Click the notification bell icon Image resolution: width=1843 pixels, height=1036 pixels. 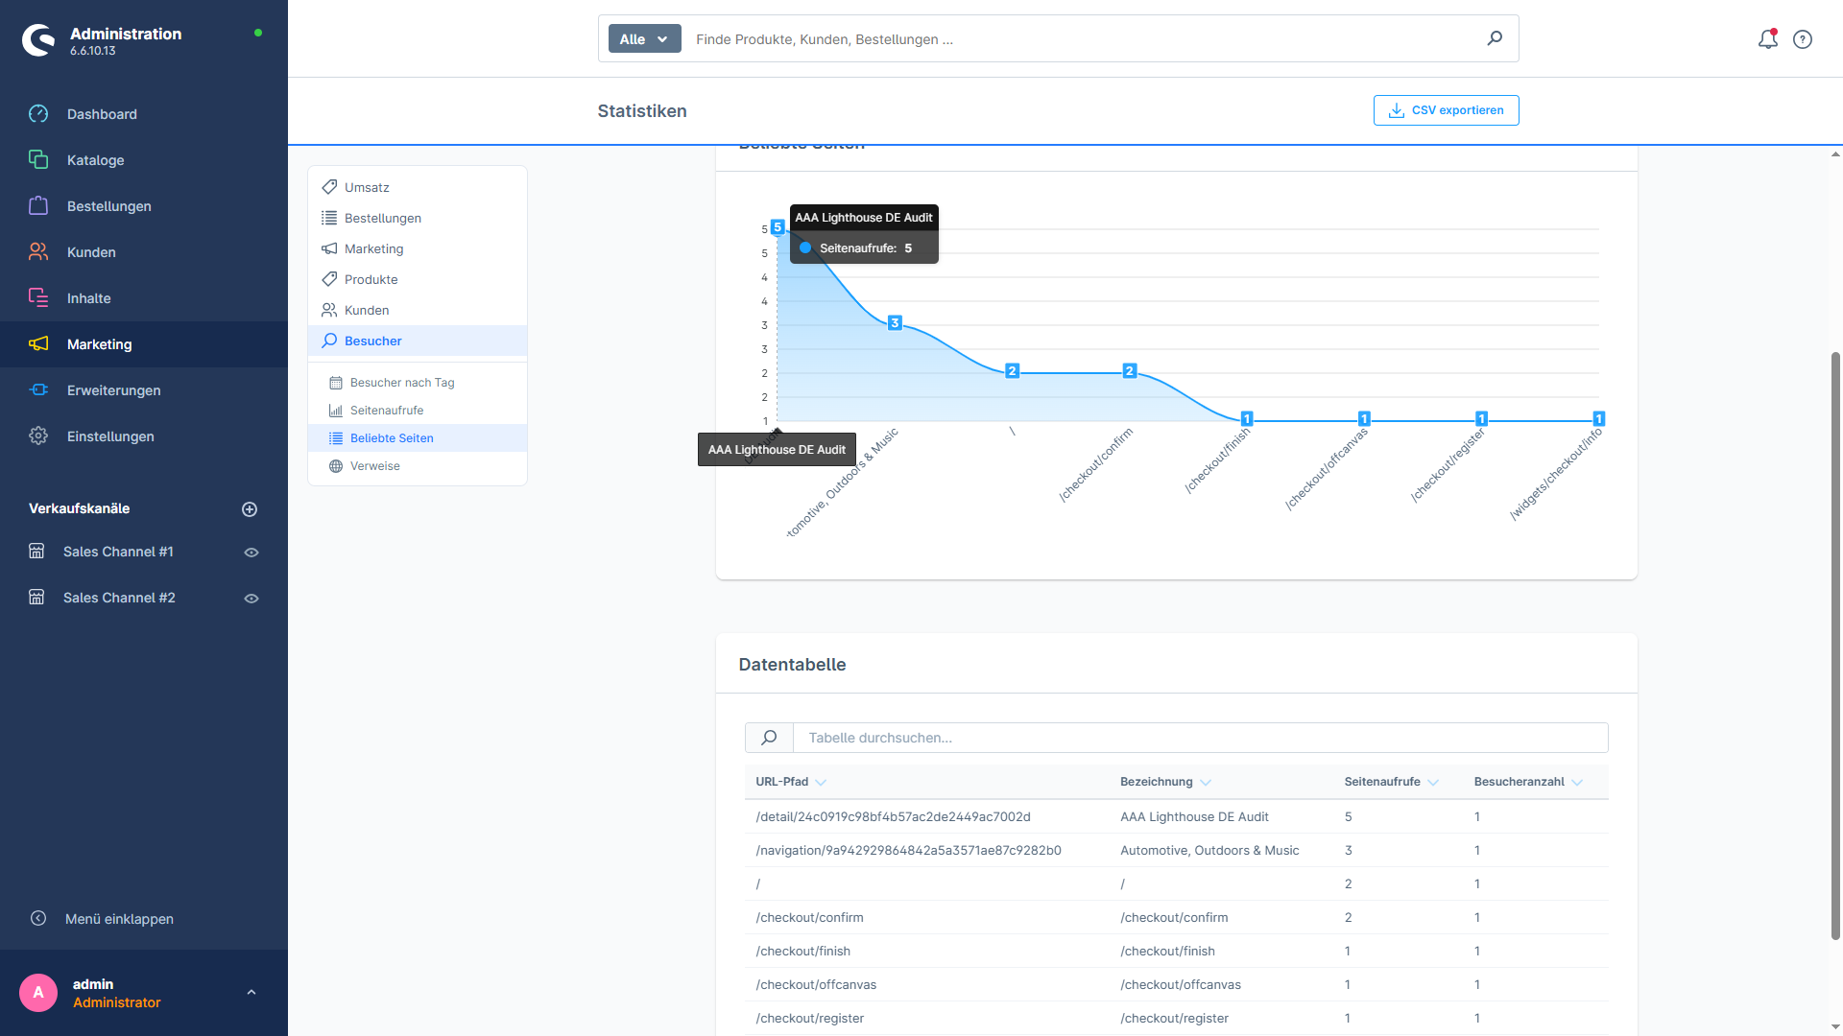[1767, 39]
